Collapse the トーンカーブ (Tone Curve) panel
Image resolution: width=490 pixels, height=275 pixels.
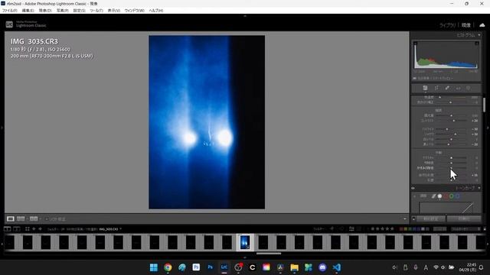[479, 188]
